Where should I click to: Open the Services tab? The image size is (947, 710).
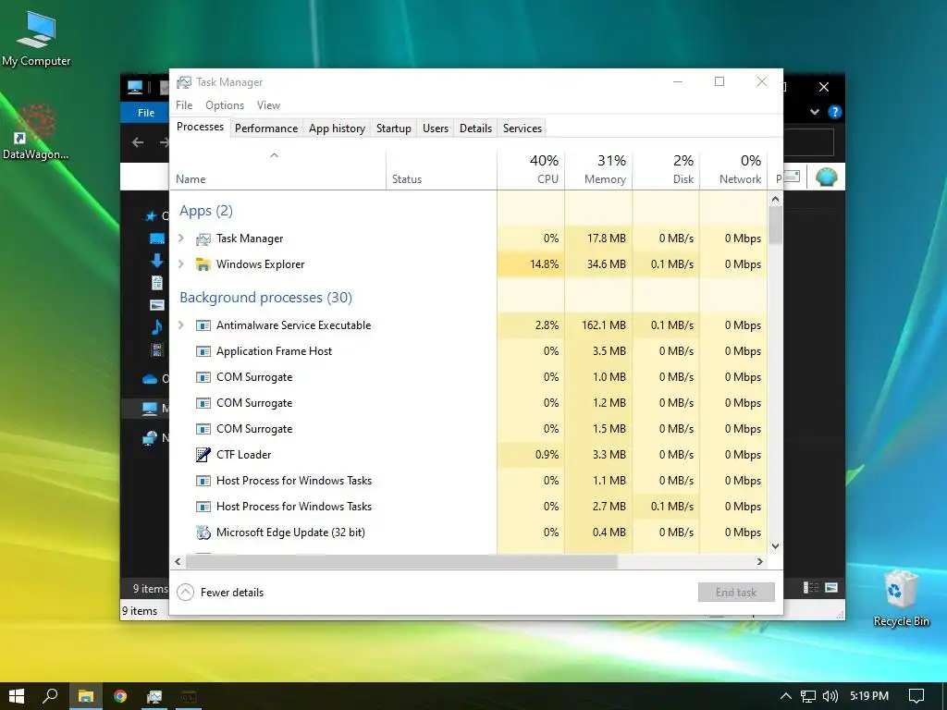point(523,128)
